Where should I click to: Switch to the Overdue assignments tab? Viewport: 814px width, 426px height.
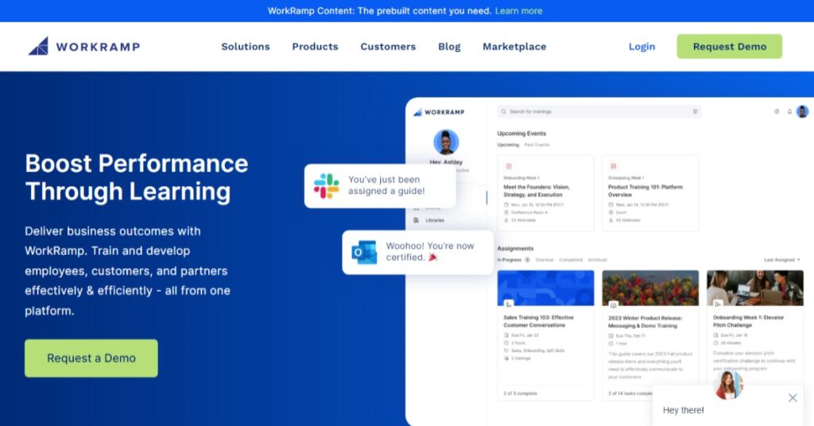[545, 259]
